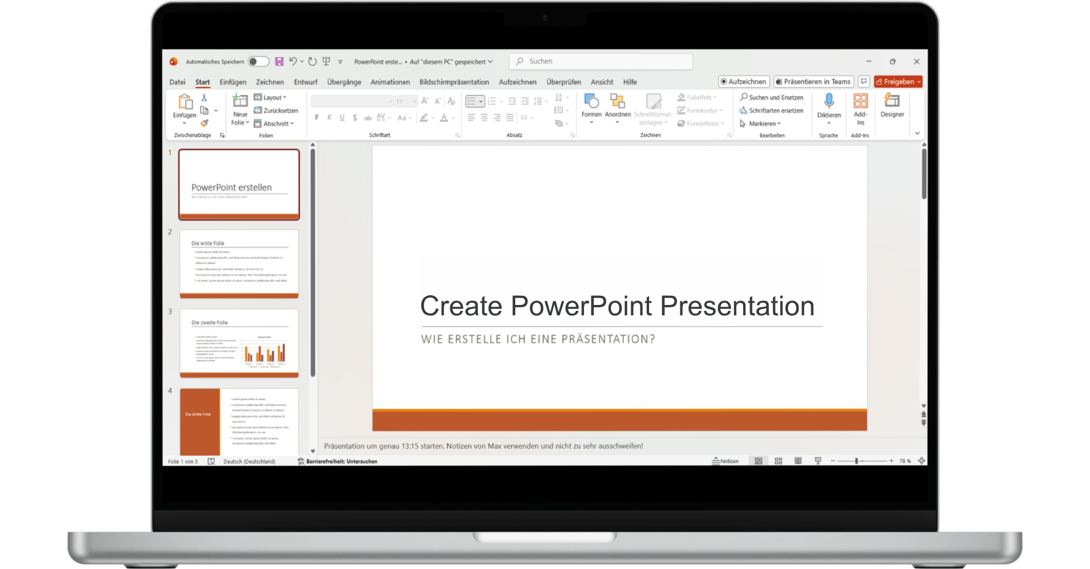
Task: Toggle bold formatting with the F button
Action: pos(317,117)
